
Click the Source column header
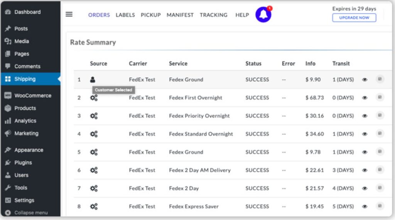click(x=98, y=63)
